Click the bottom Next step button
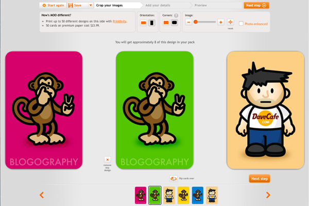The height and width of the screenshot is (206, 309). 260,179
